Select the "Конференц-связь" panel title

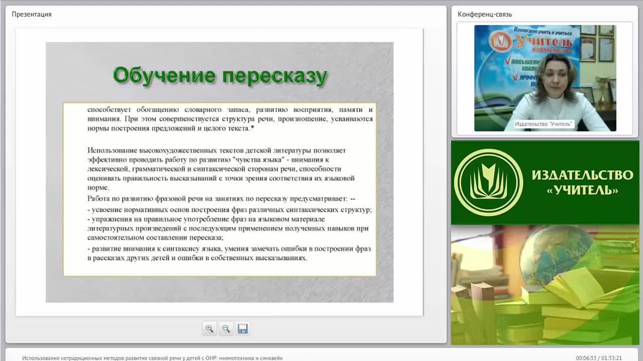click(x=485, y=14)
